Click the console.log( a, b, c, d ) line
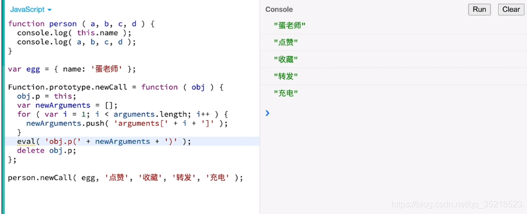This screenshot has width=527, height=214. pos(76,42)
